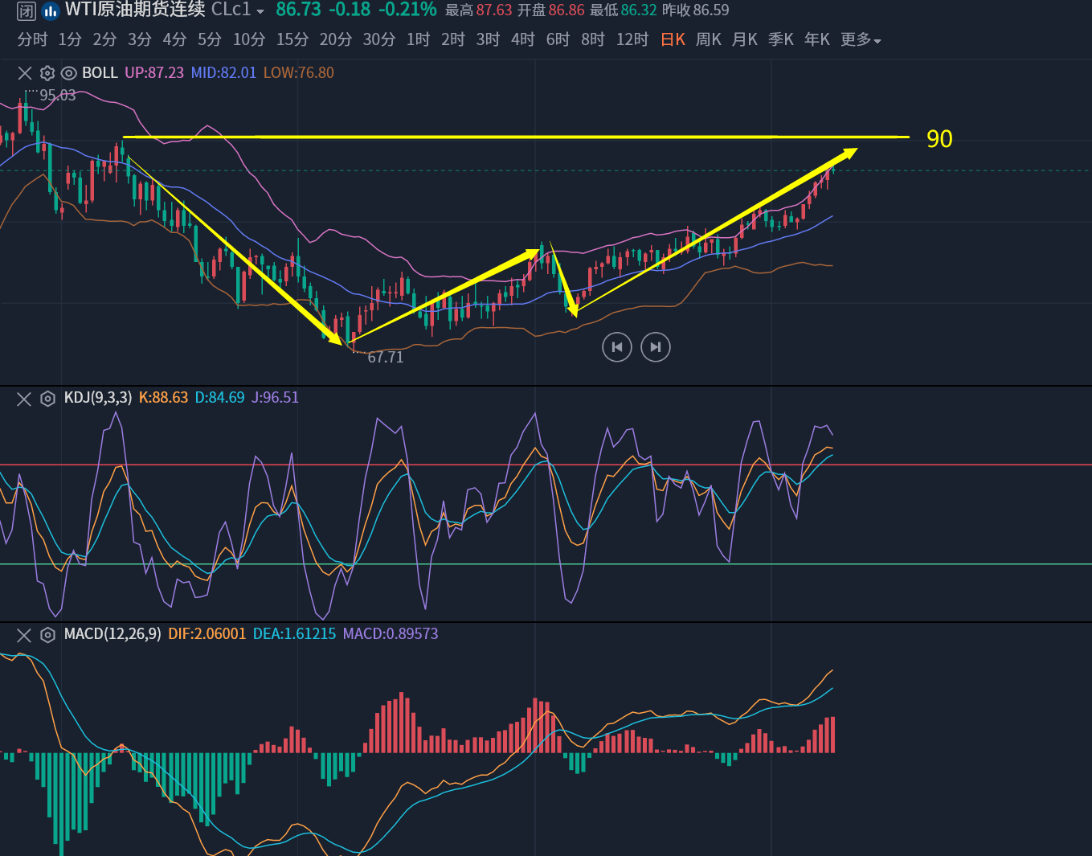Close the BOLL indicator panel
Image resolution: width=1092 pixels, height=856 pixels.
[x=25, y=73]
